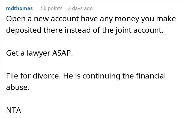
Task: Click the word lawyer
Action: coord(38,53)
